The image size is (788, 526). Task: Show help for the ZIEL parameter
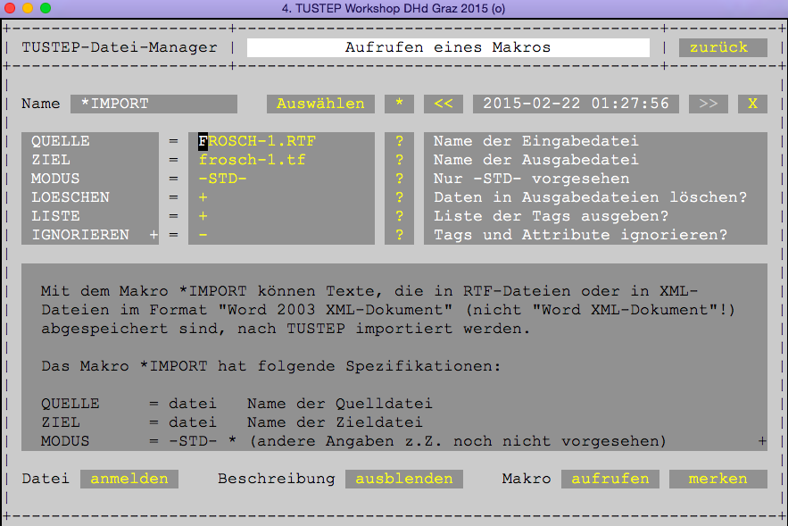point(399,159)
